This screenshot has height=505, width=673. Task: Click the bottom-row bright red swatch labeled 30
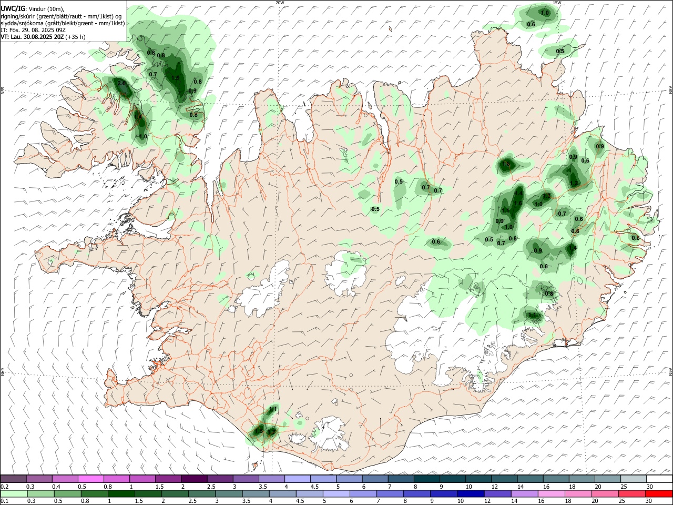point(659,494)
